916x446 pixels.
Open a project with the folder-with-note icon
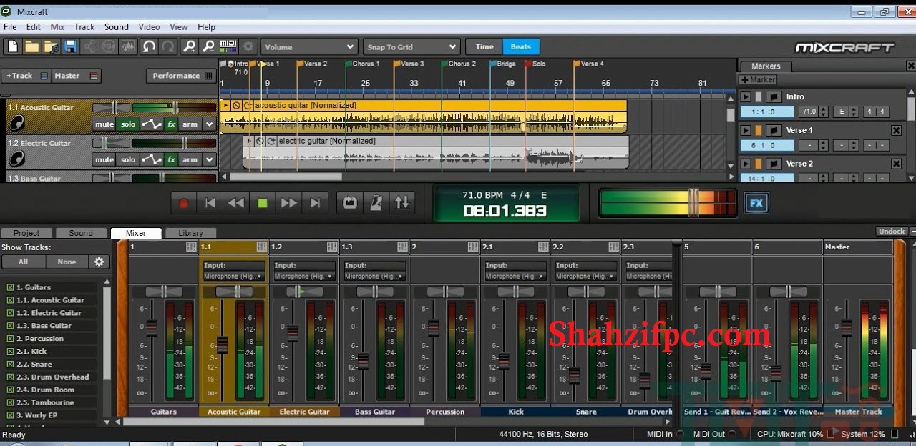click(50, 45)
